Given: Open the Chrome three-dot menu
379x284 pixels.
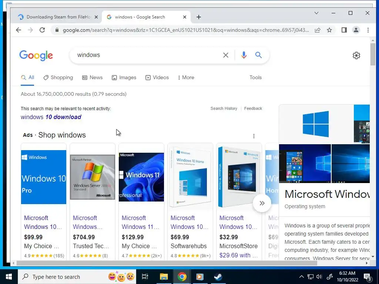Looking at the screenshot, I should [368, 30].
